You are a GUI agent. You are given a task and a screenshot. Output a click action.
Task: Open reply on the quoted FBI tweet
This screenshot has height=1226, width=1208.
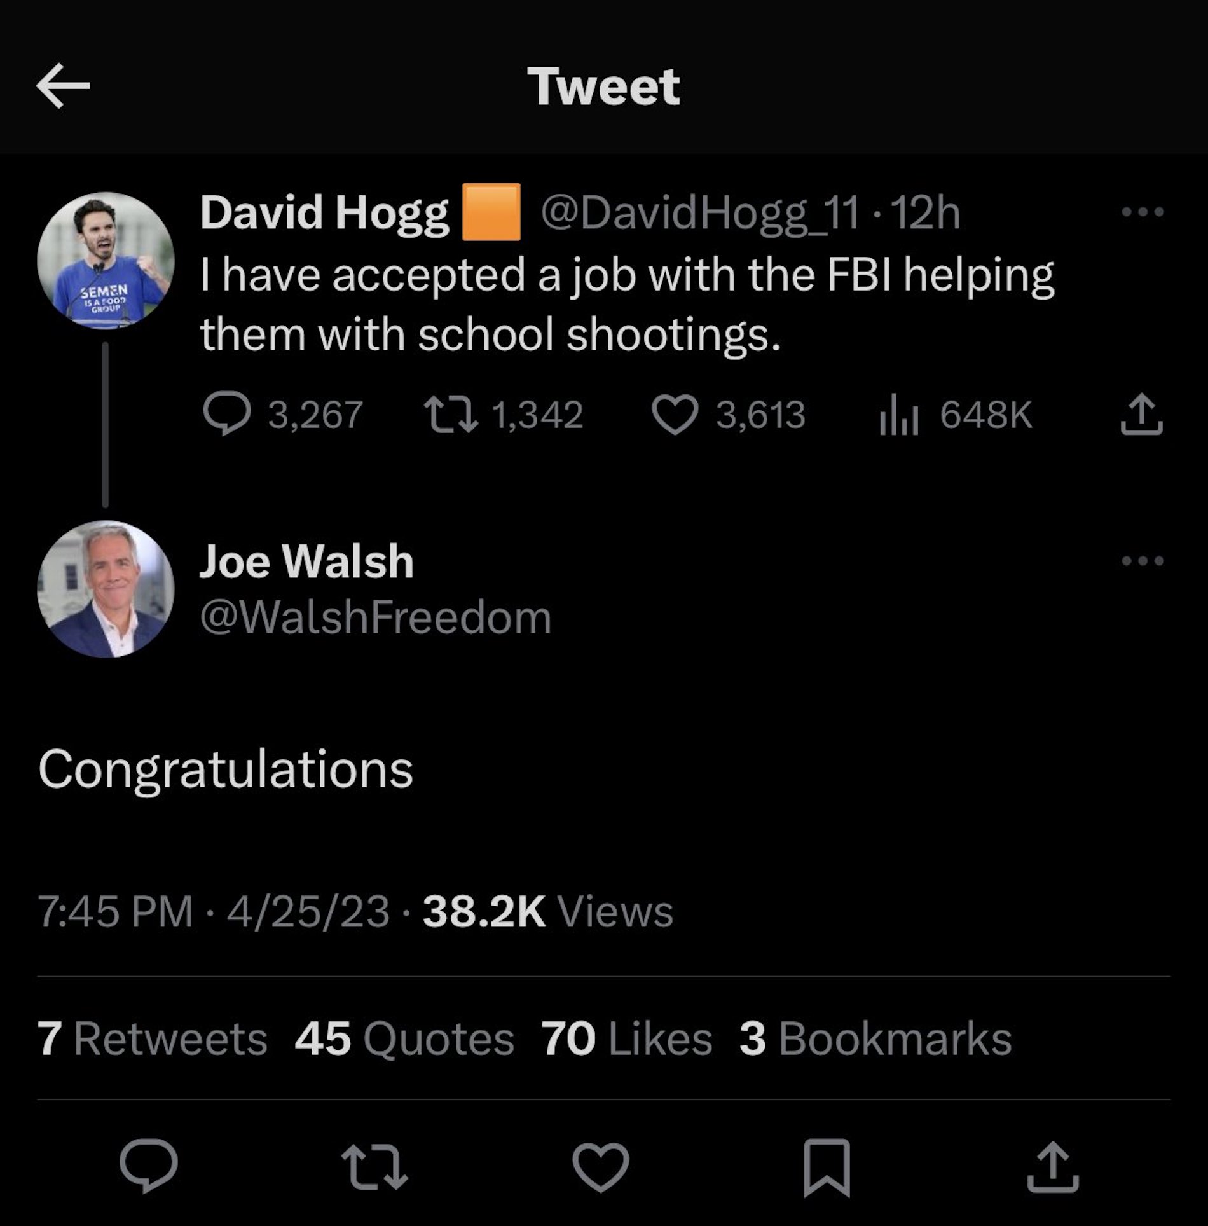tap(226, 414)
